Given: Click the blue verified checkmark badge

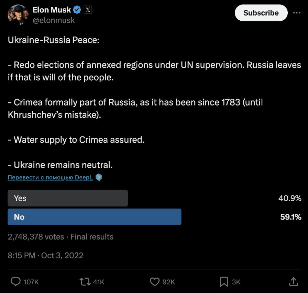Looking at the screenshot, I should (x=77, y=10).
